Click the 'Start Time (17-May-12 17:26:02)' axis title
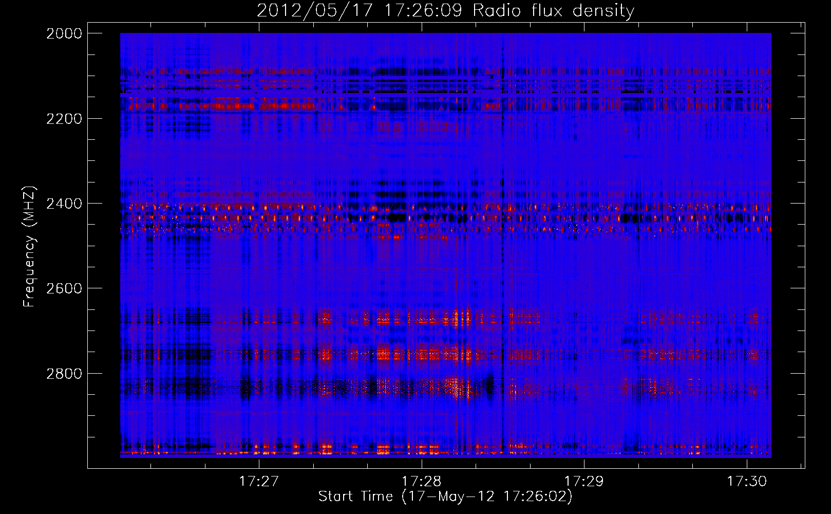Screen dimensions: 831x514 pos(445,497)
